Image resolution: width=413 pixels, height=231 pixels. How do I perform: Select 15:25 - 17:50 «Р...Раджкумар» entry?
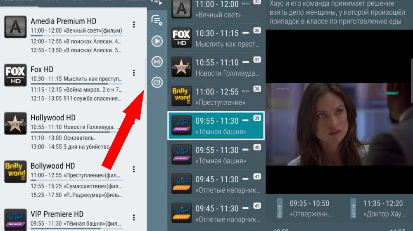77,195
